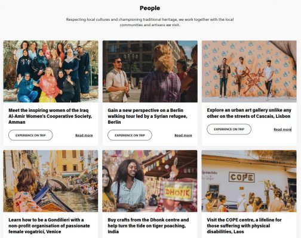301x238 pixels.
Task: Read more about Cascais urban art gallery
Action: [282, 130]
